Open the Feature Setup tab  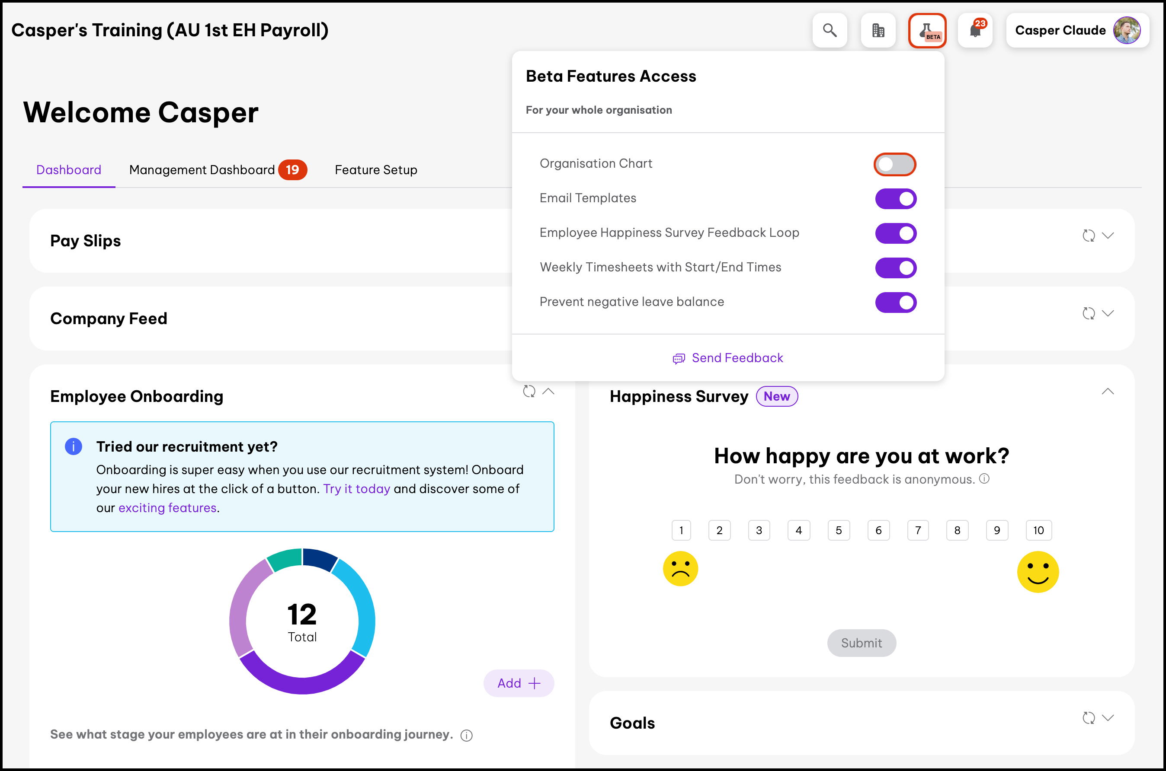(x=376, y=170)
